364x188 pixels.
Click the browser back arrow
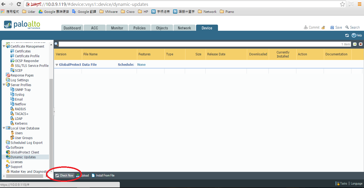(x=3, y=4)
